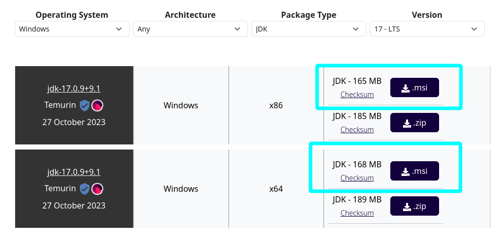This screenshot has height=237, width=496.
Task: Open the Operating System dropdown showing Windows
Action: (72, 29)
